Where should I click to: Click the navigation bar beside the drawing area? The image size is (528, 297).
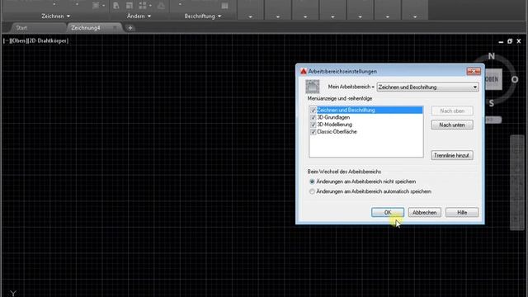tap(517, 182)
